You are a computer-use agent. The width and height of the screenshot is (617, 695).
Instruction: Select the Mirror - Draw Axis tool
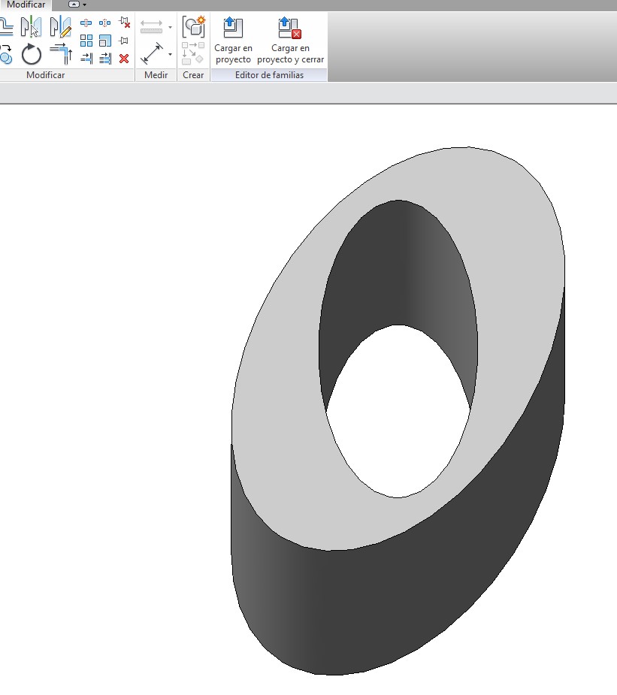pos(60,27)
